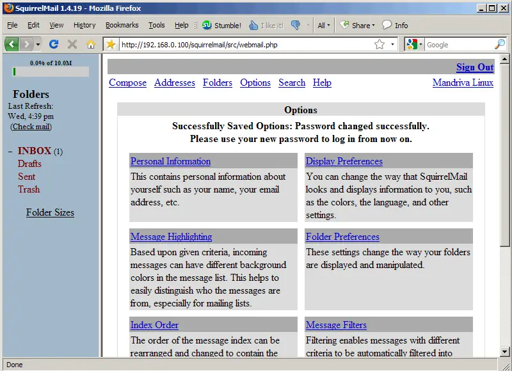This screenshot has height=371, width=512.
Task: Open the Options navigation link
Action: 255,83
